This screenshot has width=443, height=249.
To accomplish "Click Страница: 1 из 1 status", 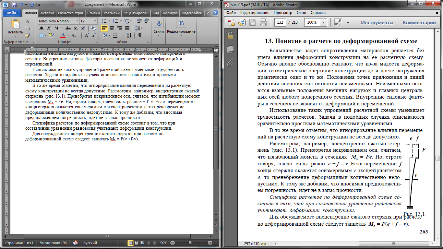I will 20,243.
